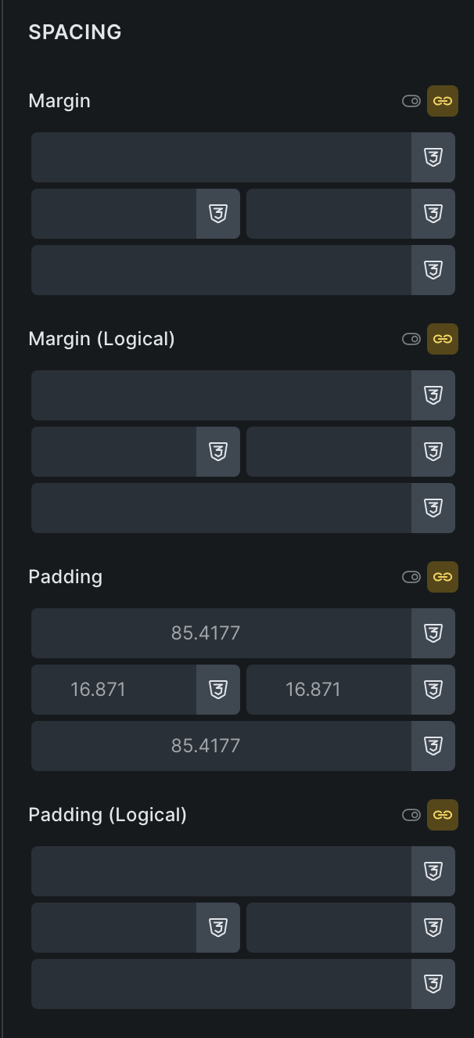This screenshot has width=474, height=1038.
Task: Click the CSS icon of Margin bottom field
Action: coord(433,270)
